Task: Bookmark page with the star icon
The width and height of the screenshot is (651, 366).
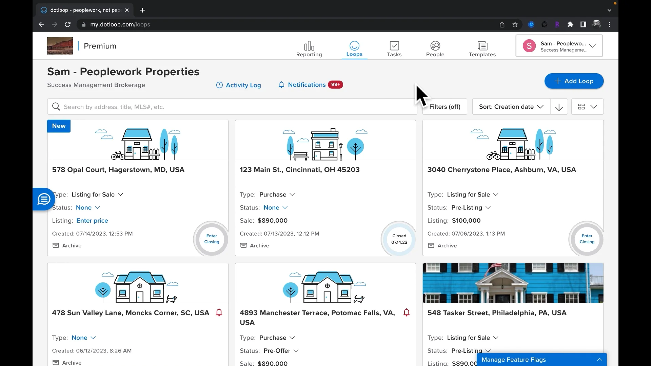Action: 515,24
